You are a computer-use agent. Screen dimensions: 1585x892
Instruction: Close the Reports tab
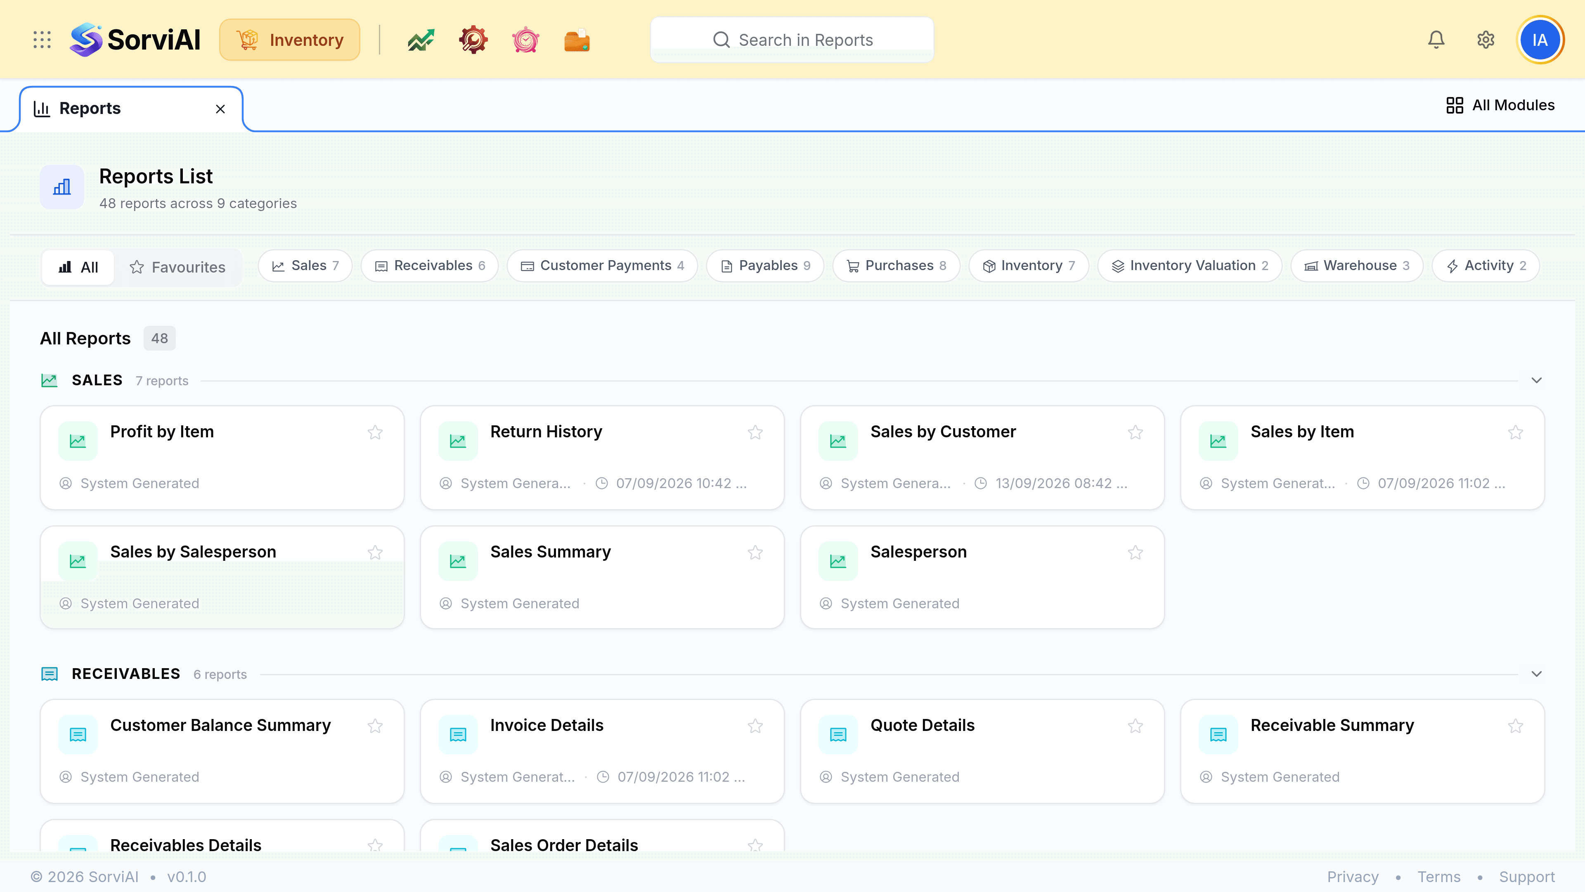click(220, 109)
